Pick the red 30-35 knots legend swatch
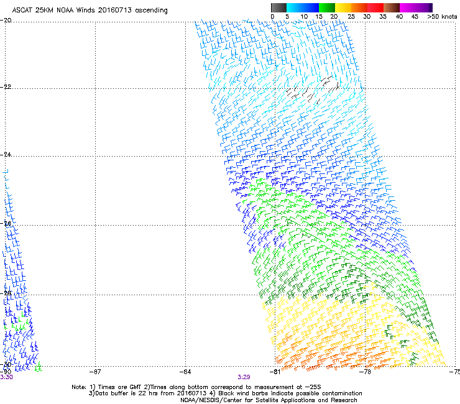This screenshot has width=460, height=404. tap(375, 7)
